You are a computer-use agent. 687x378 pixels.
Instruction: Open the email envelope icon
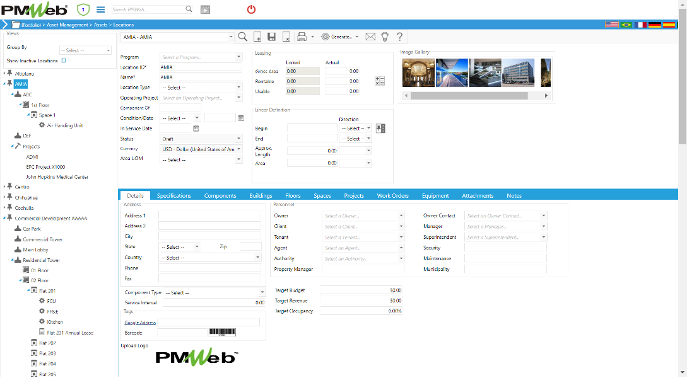[x=370, y=37]
